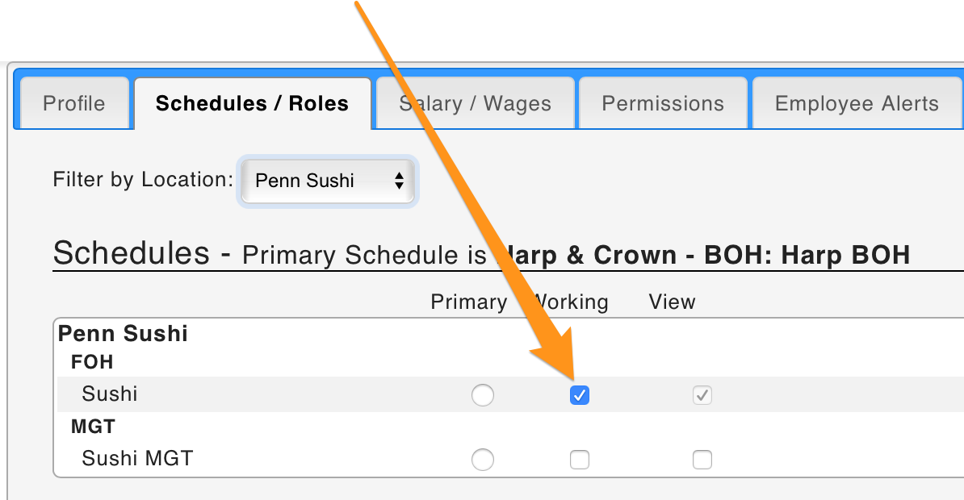Click the Filter by Location label text
This screenshot has height=500, width=964.
[143, 179]
